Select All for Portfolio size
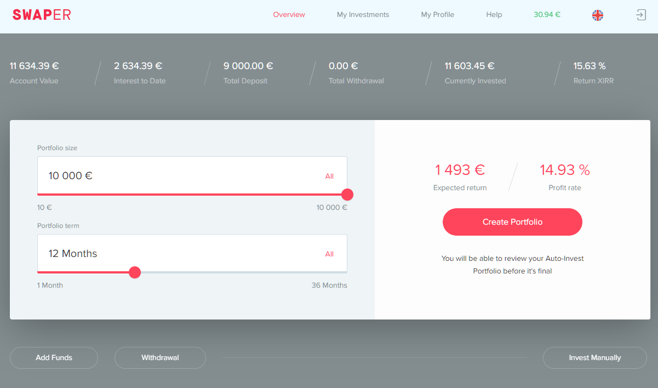Screen dimensions: 658x388 329,176
